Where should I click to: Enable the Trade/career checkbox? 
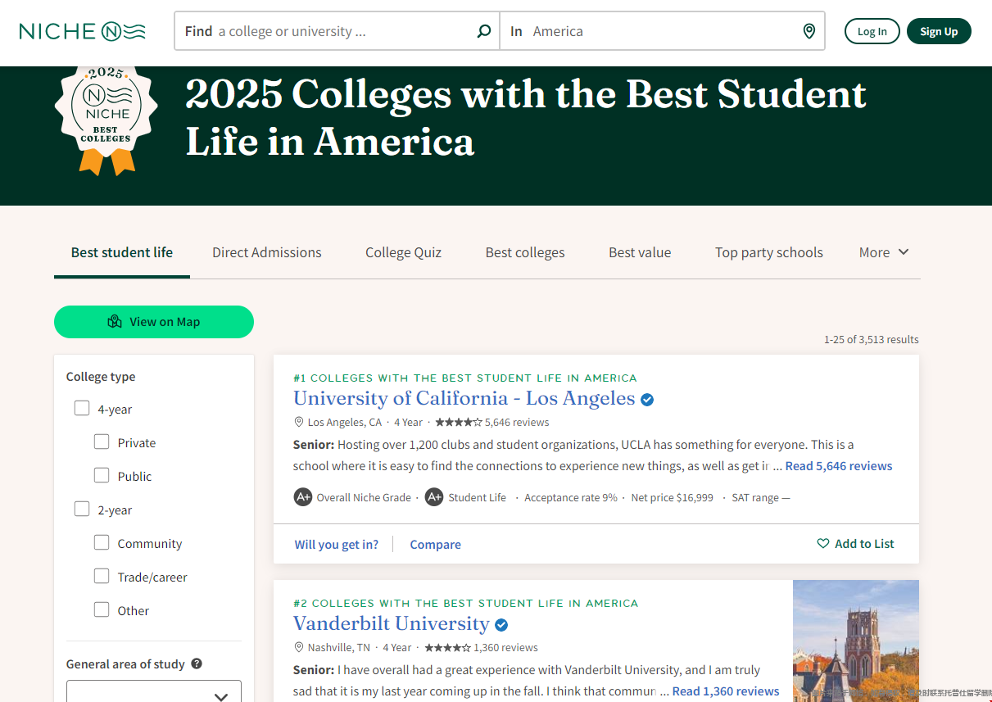[x=102, y=576]
